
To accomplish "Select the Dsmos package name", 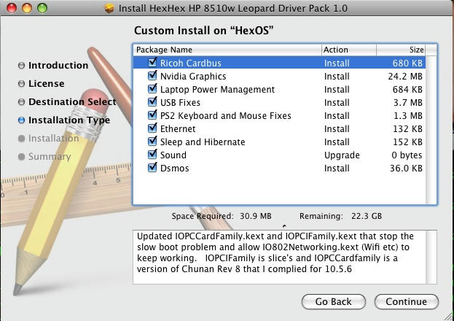I will click(175, 169).
